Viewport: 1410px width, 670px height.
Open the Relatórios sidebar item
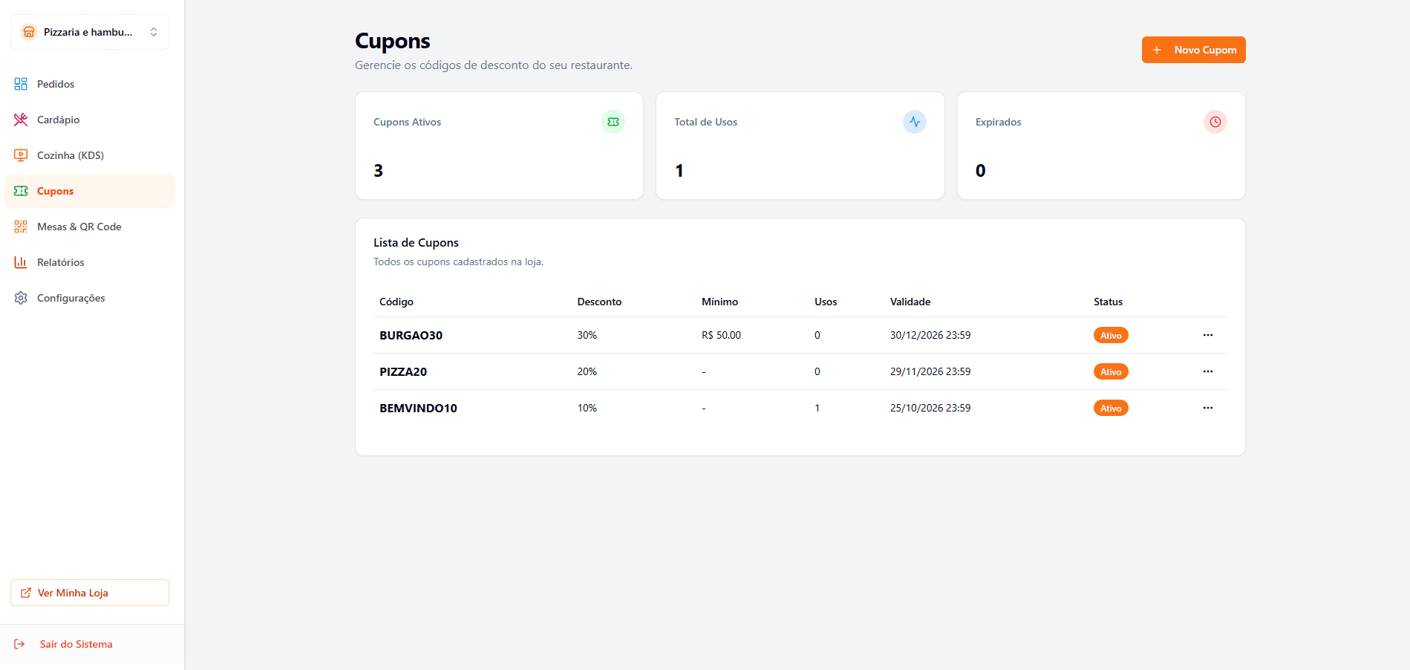click(61, 262)
